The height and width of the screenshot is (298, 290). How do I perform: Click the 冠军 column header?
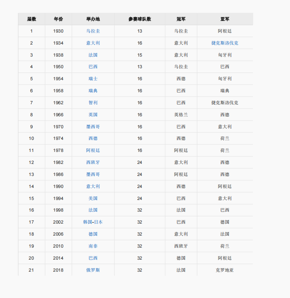(x=181, y=19)
